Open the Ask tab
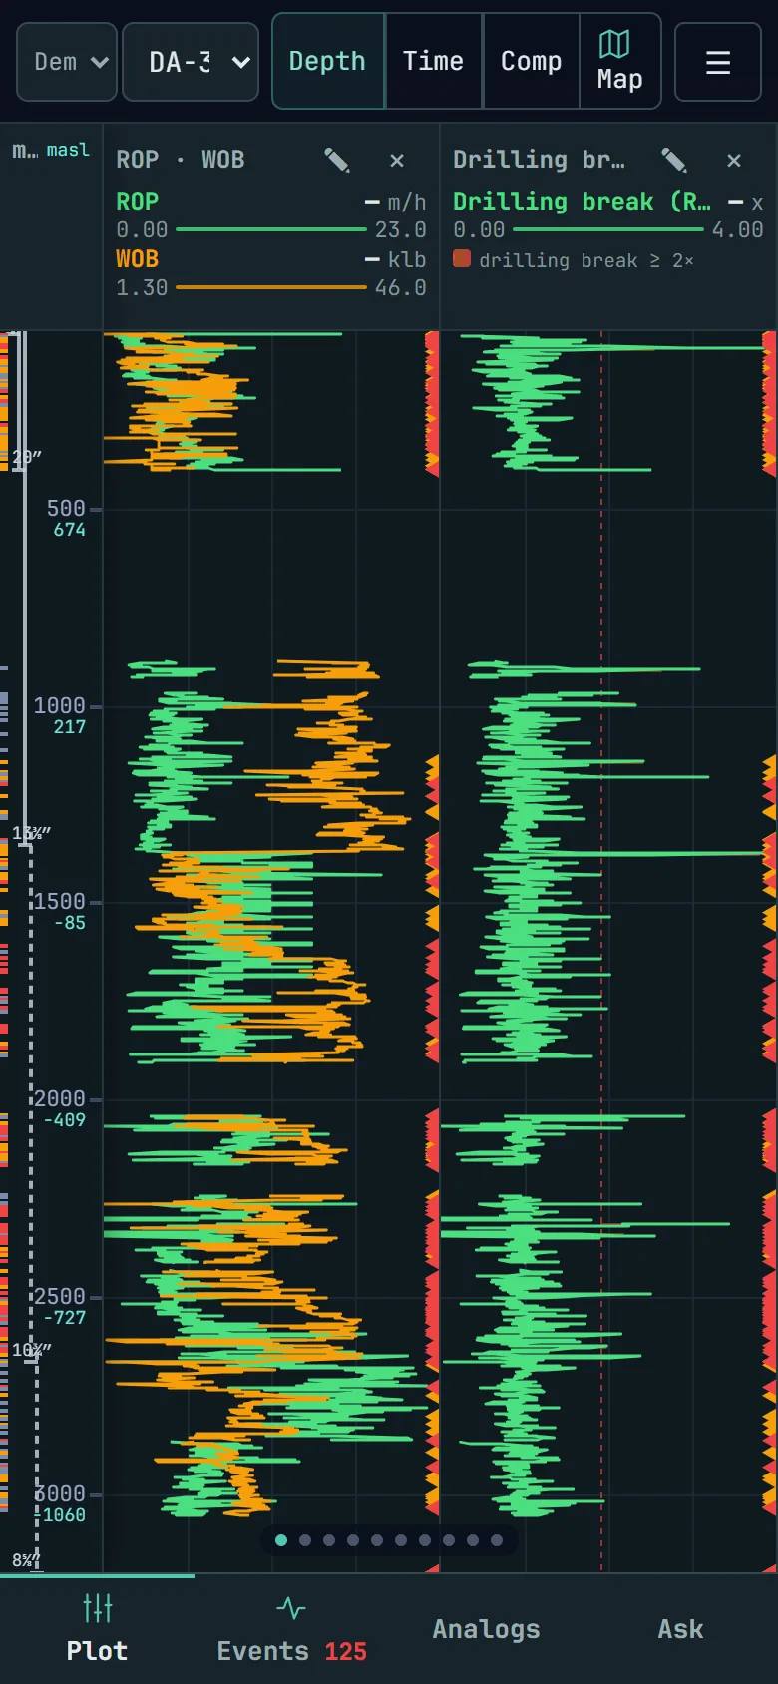This screenshot has height=1684, width=778. 680,1629
